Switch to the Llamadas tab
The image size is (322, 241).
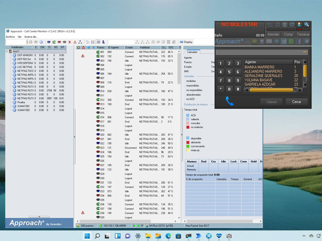(192, 52)
